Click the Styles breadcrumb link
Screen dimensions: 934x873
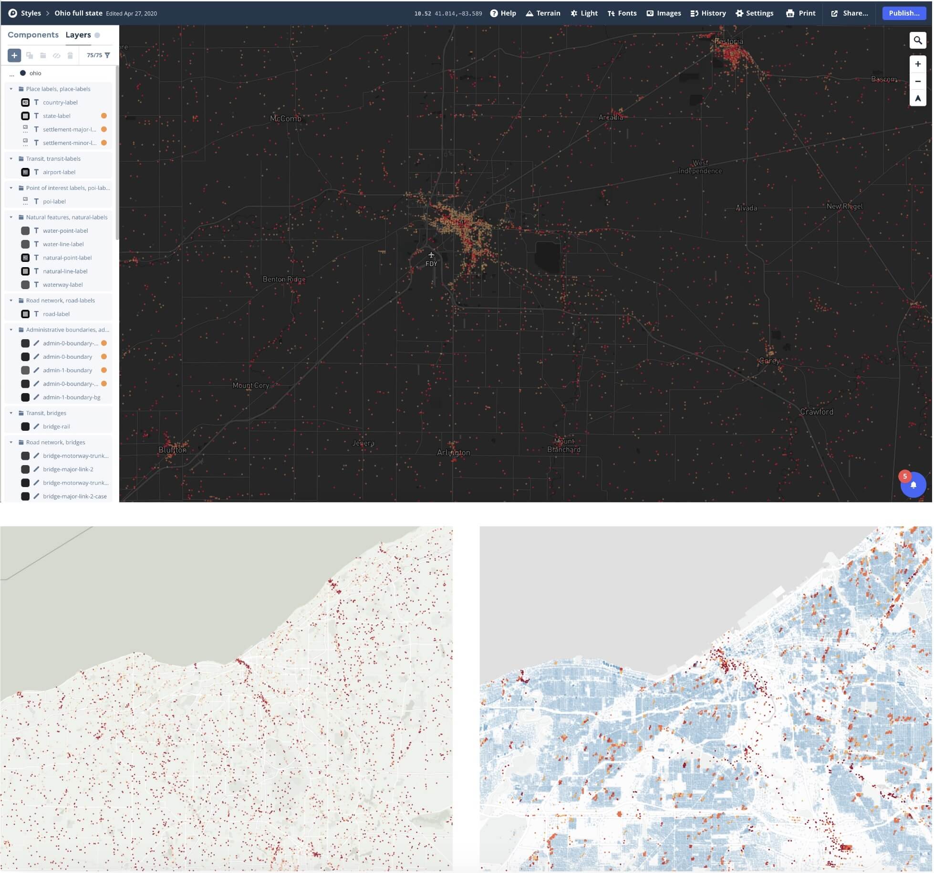coord(31,13)
